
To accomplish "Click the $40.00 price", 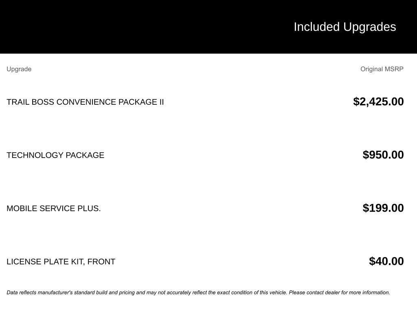I will coord(386,261).
